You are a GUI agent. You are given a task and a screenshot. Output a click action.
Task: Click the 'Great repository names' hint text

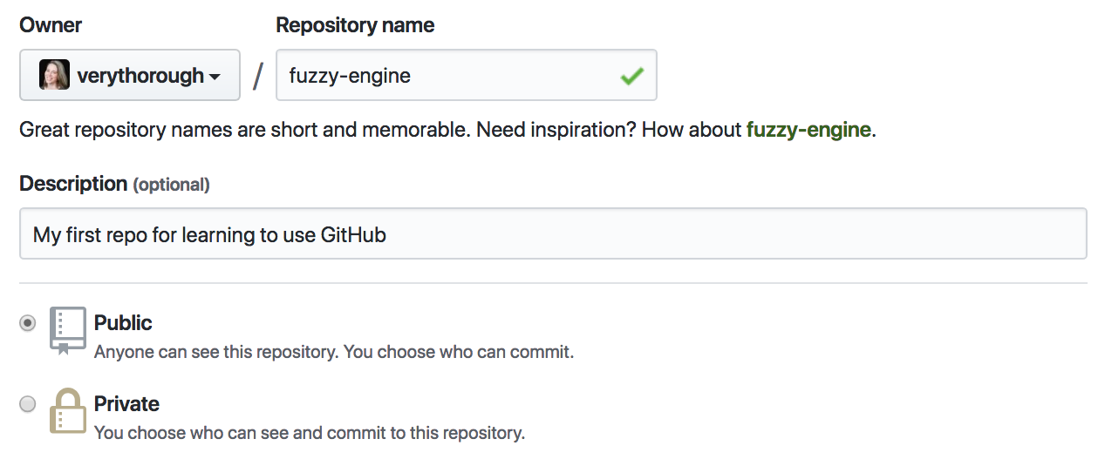pyautogui.click(x=447, y=131)
